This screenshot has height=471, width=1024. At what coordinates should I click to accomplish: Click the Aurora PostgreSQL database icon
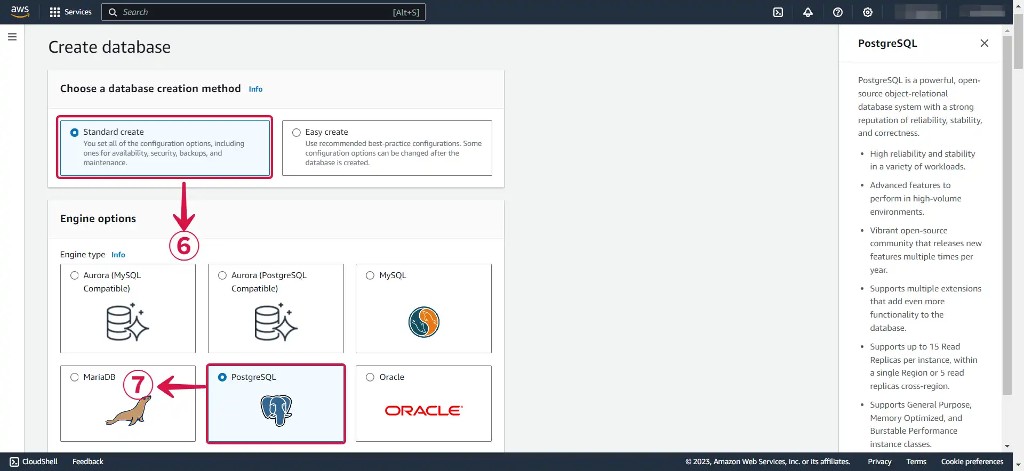[276, 322]
